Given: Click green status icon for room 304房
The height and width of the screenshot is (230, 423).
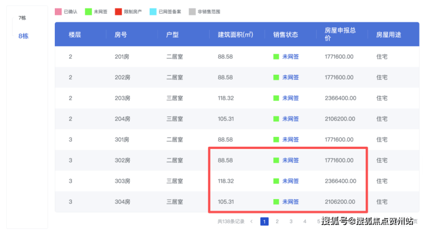Looking at the screenshot, I should [x=276, y=202].
